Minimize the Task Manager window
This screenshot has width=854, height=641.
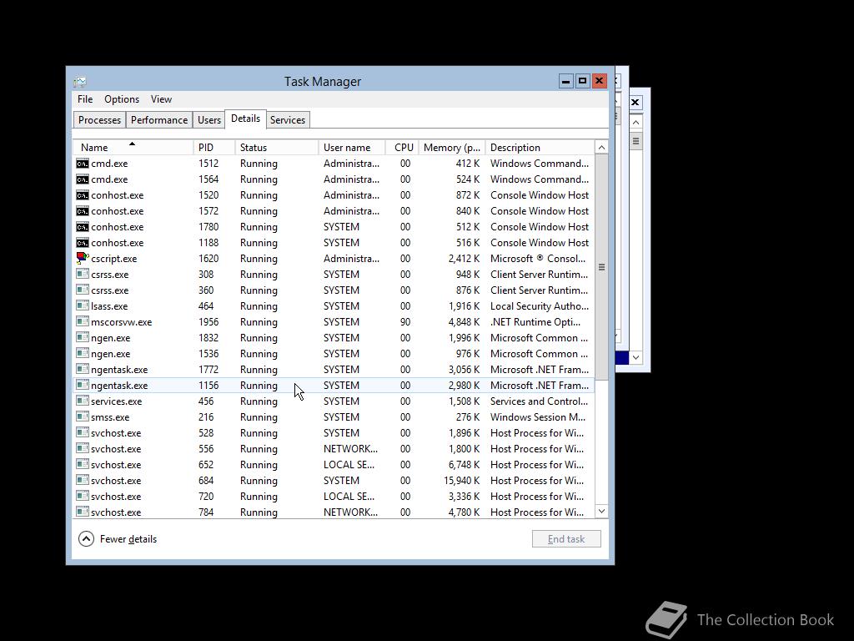click(x=566, y=81)
